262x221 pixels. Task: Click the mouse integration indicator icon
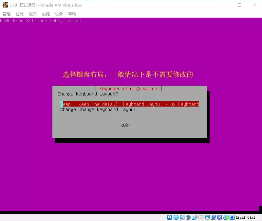point(226,217)
